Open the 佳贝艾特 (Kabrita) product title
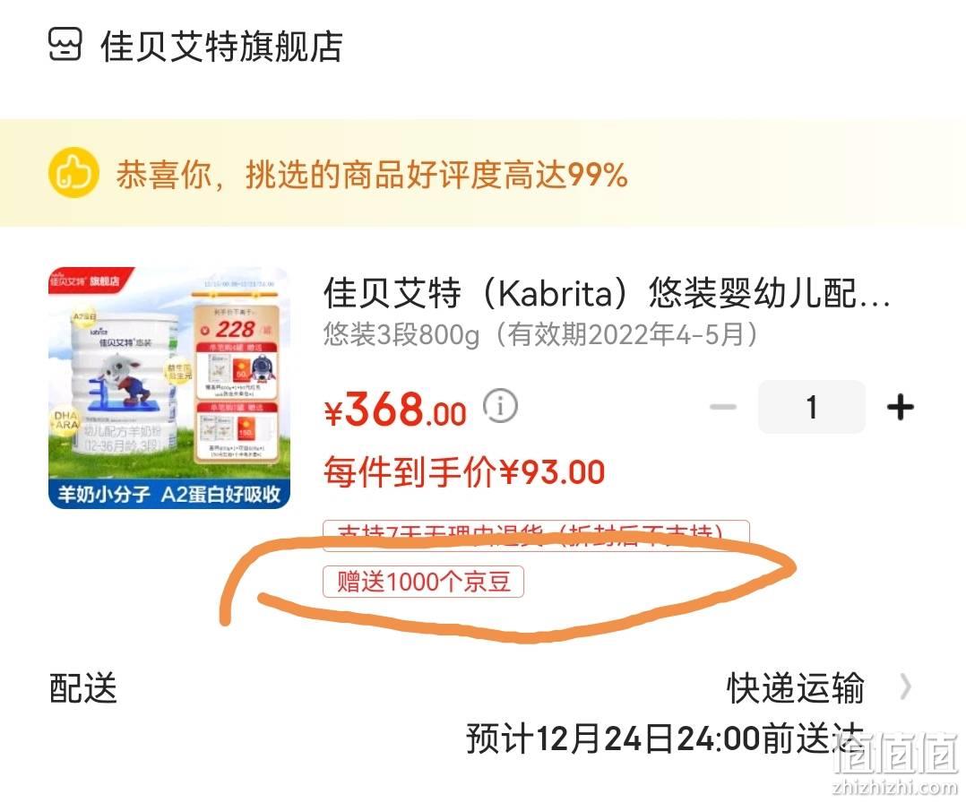Image resolution: width=966 pixels, height=803 pixels. click(607, 293)
